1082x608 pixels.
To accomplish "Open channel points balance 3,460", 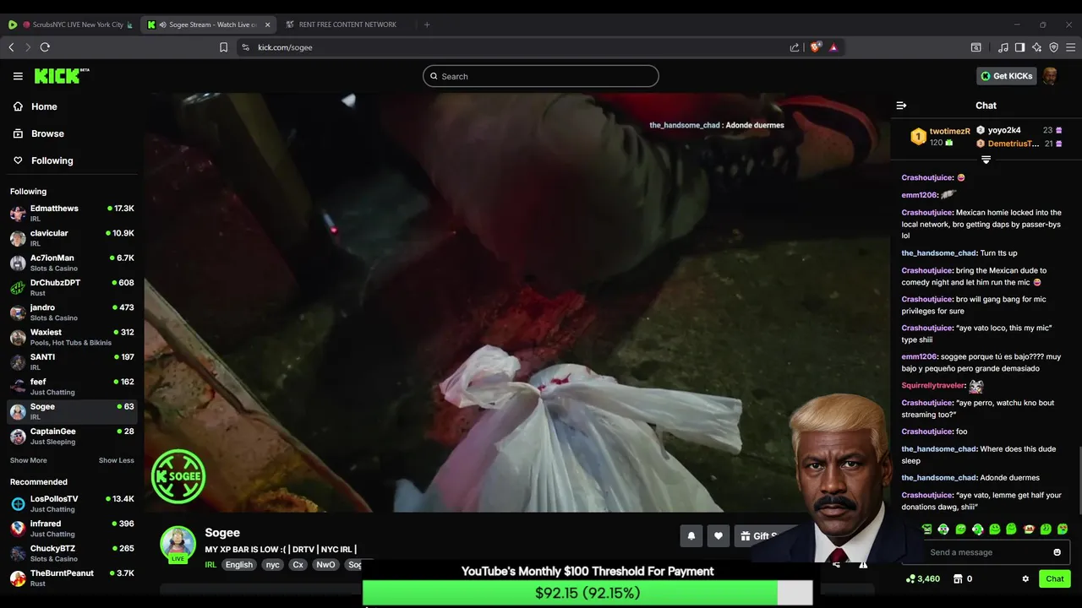I will pos(922,578).
